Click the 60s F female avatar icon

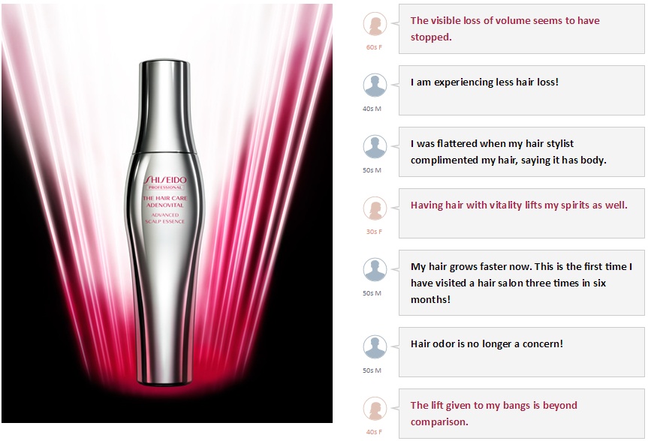tap(375, 24)
